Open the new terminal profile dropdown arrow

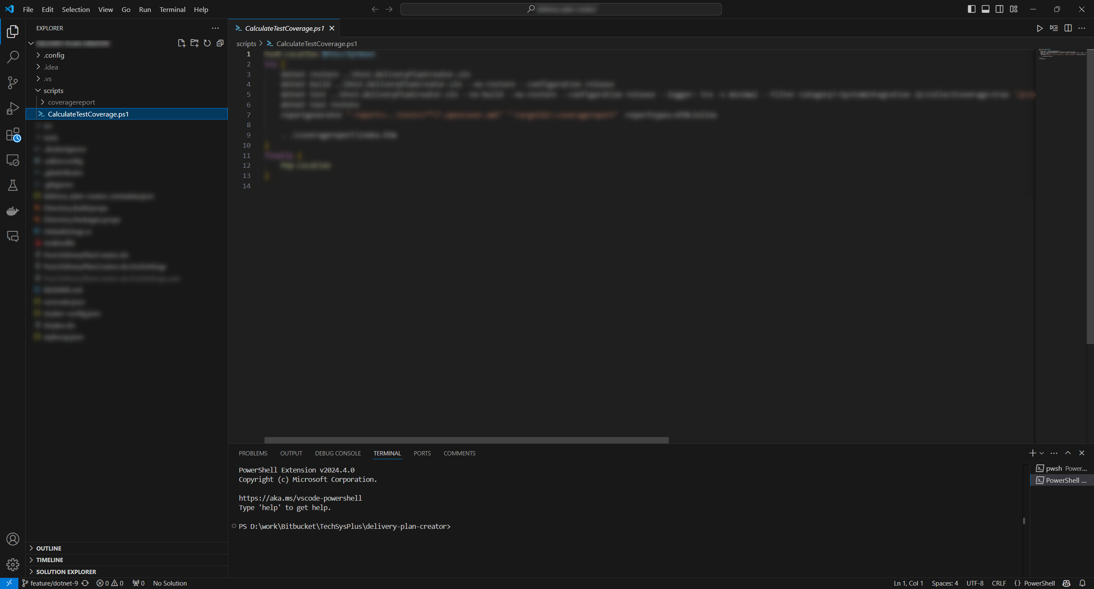[x=1042, y=453]
